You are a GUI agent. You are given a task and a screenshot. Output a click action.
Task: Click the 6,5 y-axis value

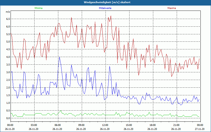coord(8,19)
